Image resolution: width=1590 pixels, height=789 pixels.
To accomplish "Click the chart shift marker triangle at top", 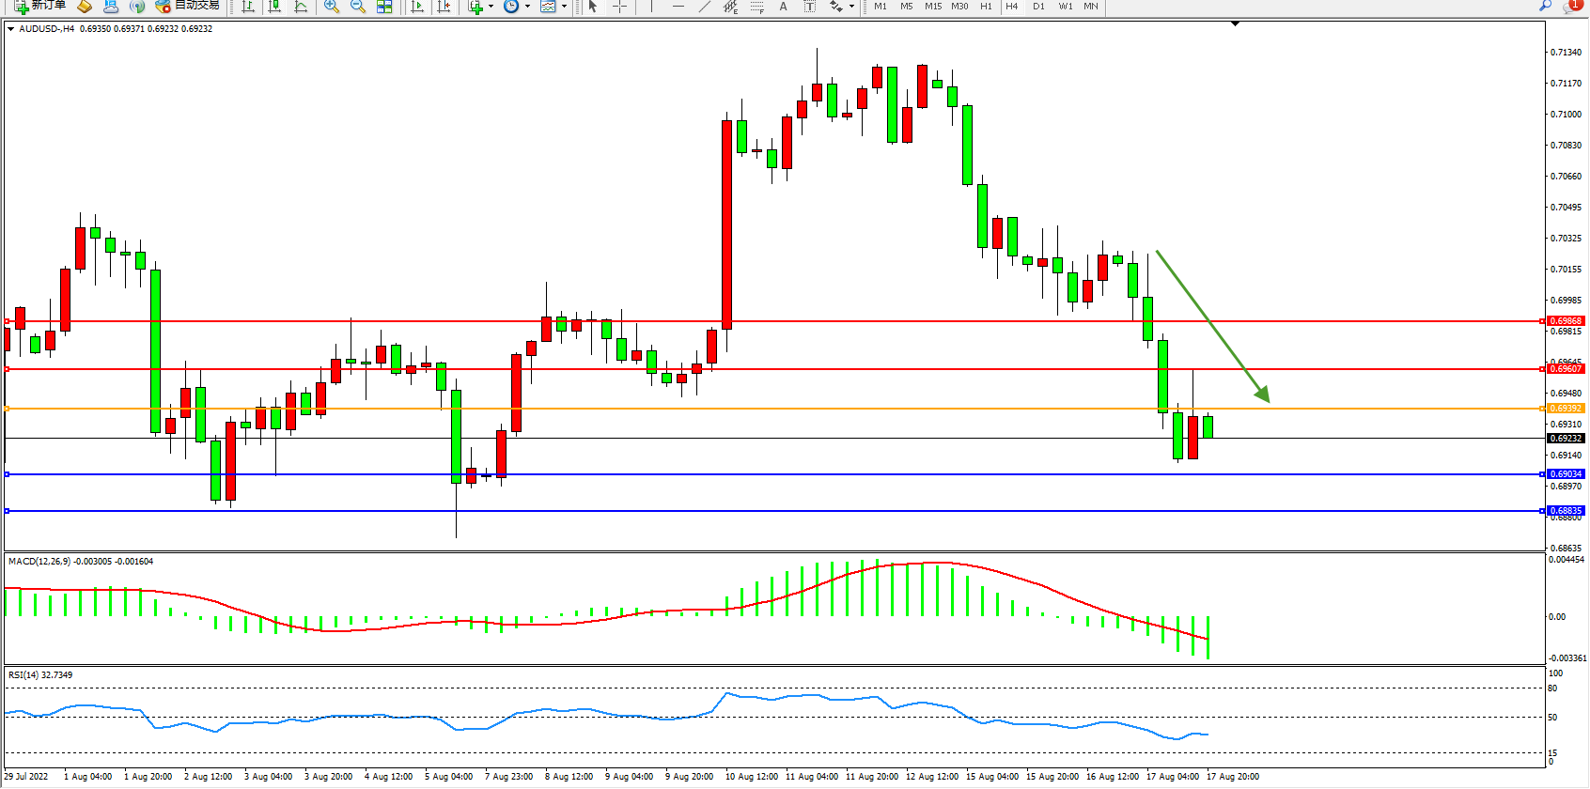I will point(1235,23).
